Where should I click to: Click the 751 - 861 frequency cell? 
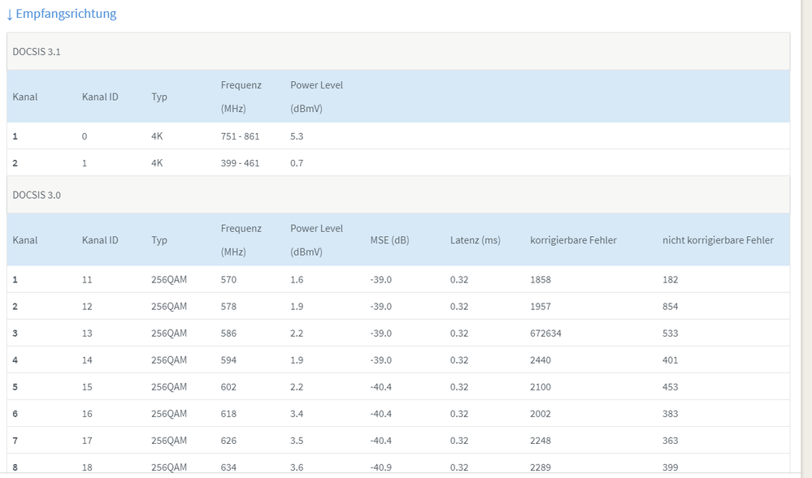point(240,136)
